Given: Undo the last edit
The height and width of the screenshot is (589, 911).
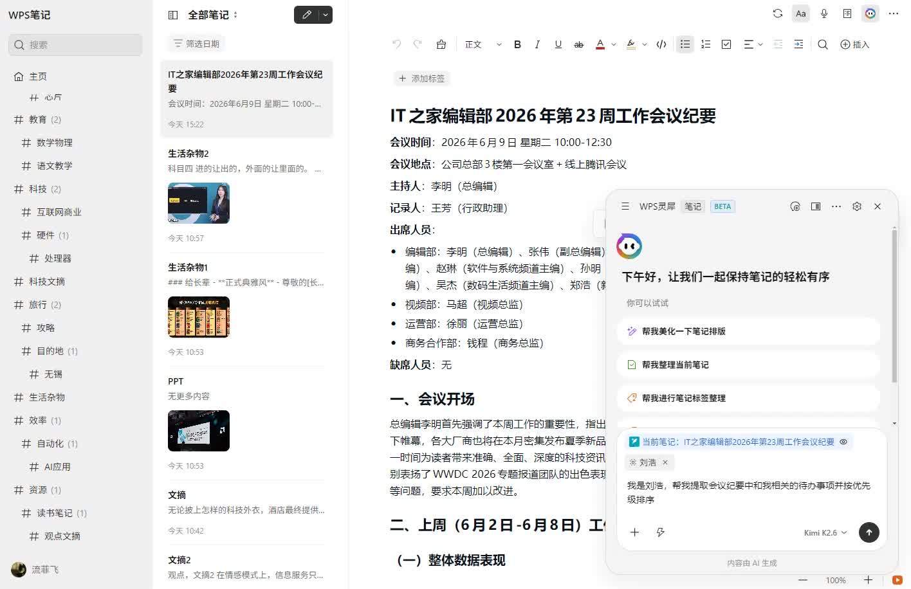Looking at the screenshot, I should 396,44.
